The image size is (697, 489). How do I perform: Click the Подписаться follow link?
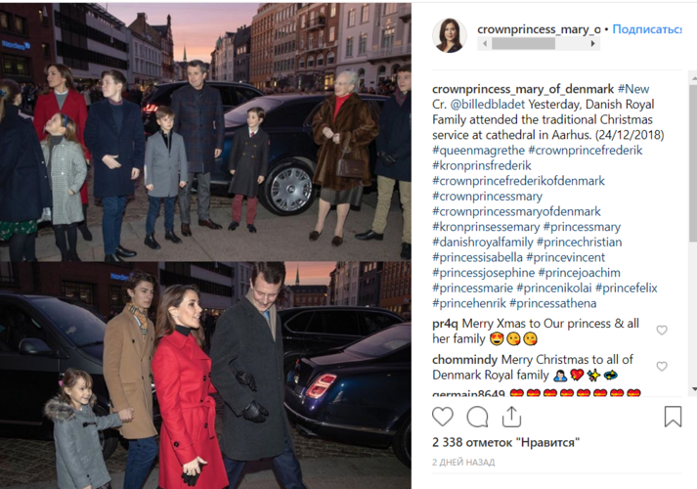647,29
